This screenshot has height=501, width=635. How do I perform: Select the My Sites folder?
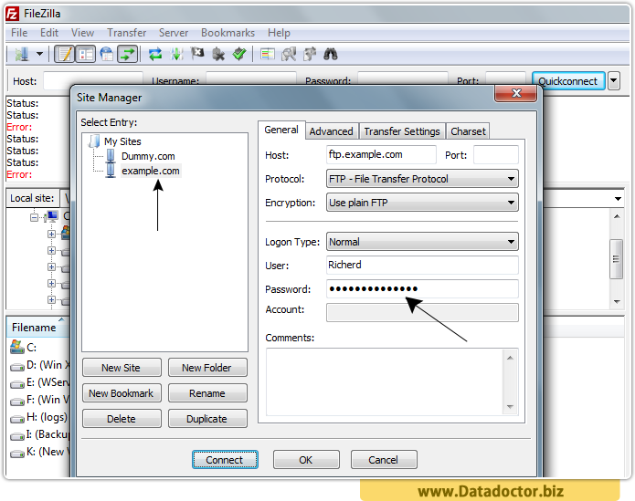[122, 141]
